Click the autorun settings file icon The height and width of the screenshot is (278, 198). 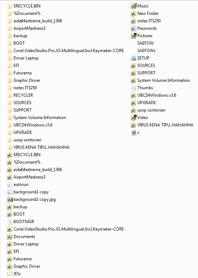[10, 185]
